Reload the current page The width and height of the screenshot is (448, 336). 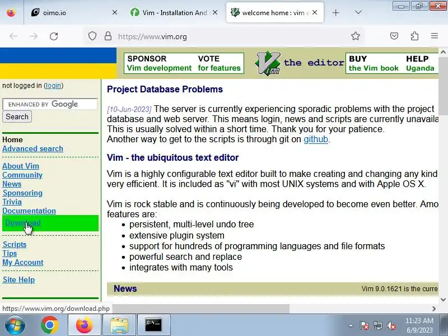[54, 36]
